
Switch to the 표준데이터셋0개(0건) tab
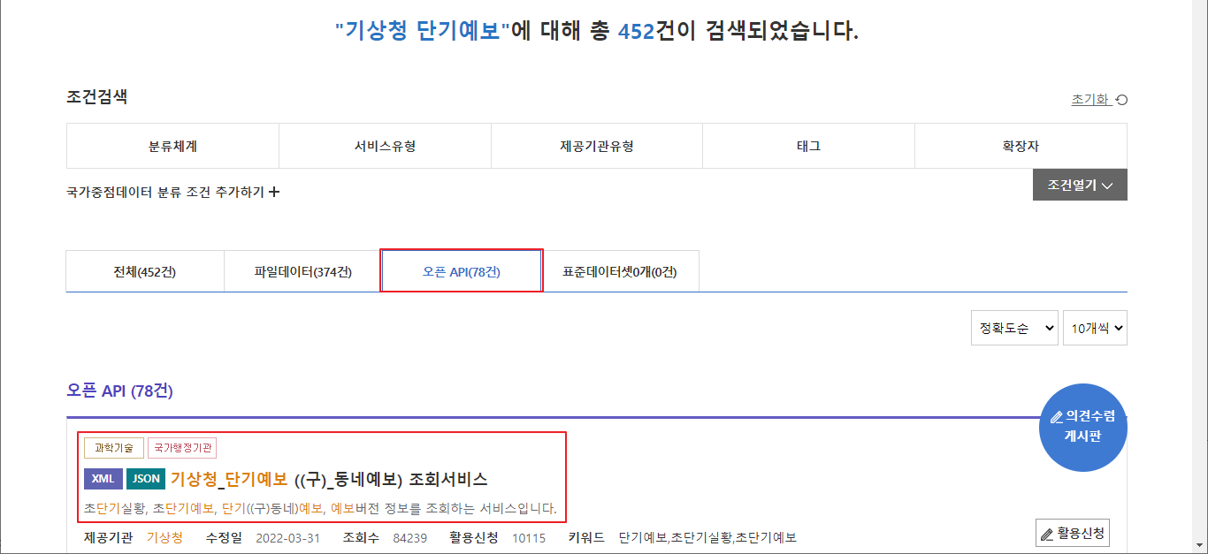pos(620,271)
